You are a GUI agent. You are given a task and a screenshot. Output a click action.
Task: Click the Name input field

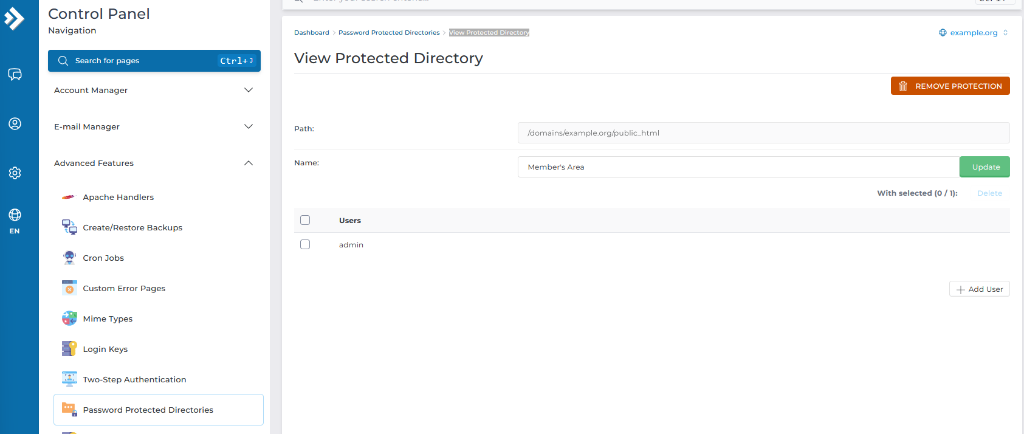click(x=738, y=167)
